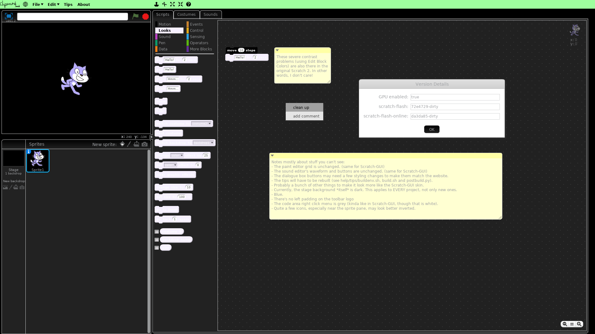This screenshot has height=334, width=595.
Task: Open the effect dropdown in the change effect by 25 block
Action: (177, 156)
